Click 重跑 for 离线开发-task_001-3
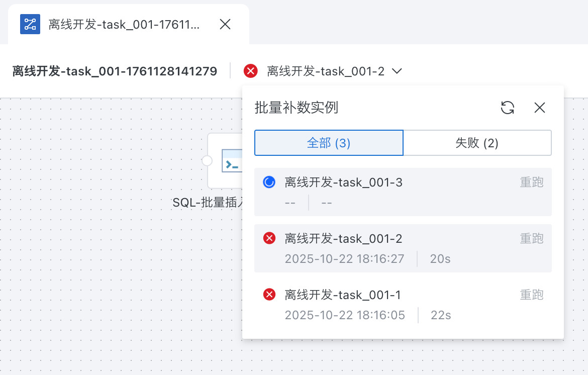The width and height of the screenshot is (588, 375). tap(532, 182)
